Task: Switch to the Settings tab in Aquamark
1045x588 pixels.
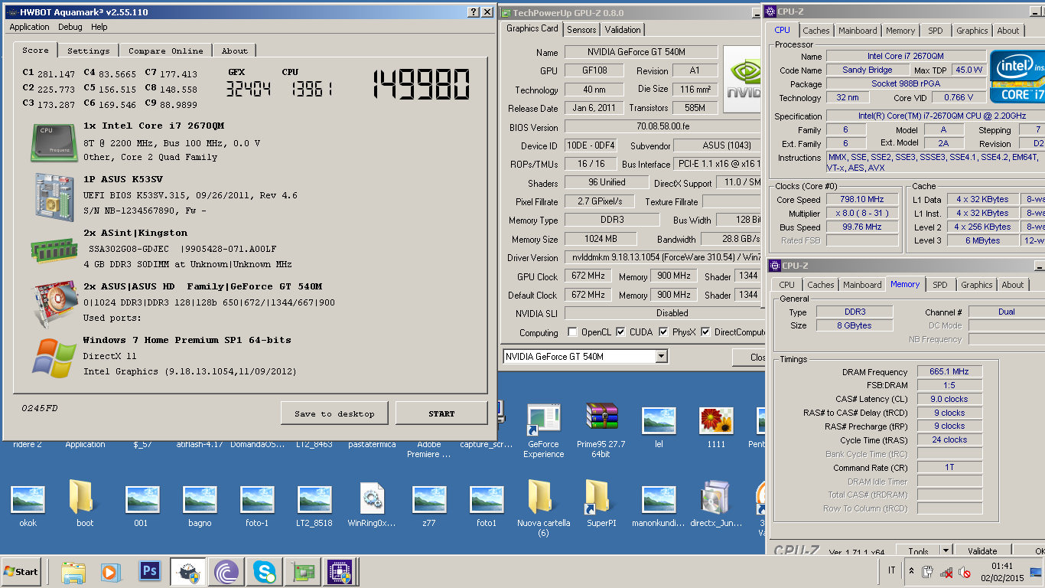Action: (89, 51)
